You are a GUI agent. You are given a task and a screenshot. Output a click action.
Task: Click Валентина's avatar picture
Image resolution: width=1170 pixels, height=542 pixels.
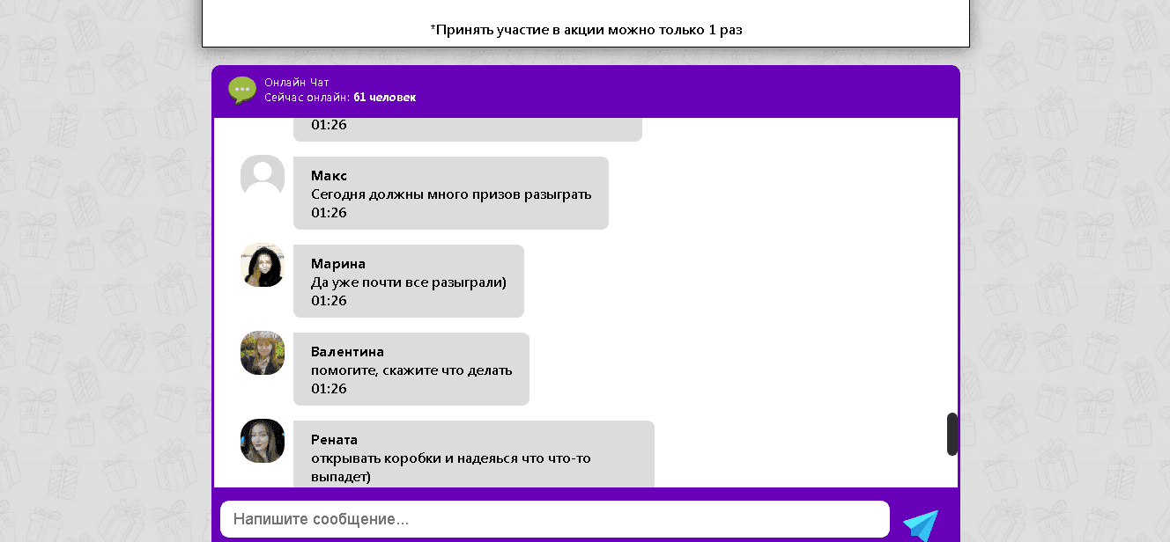pos(262,352)
